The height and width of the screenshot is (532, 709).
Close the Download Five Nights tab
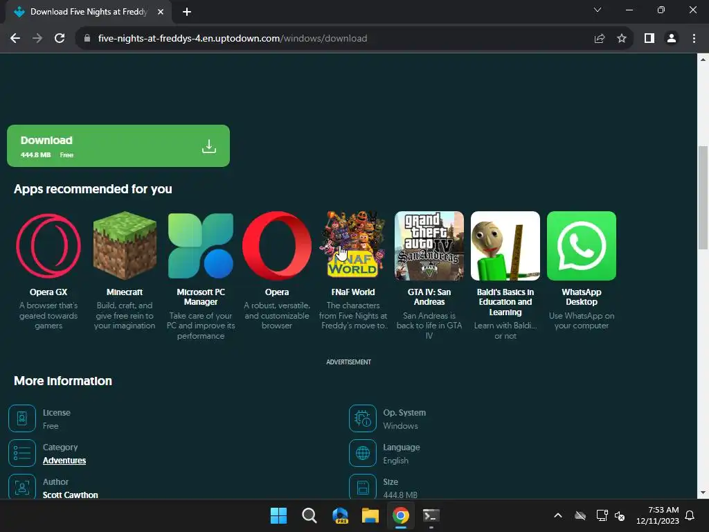[161, 12]
